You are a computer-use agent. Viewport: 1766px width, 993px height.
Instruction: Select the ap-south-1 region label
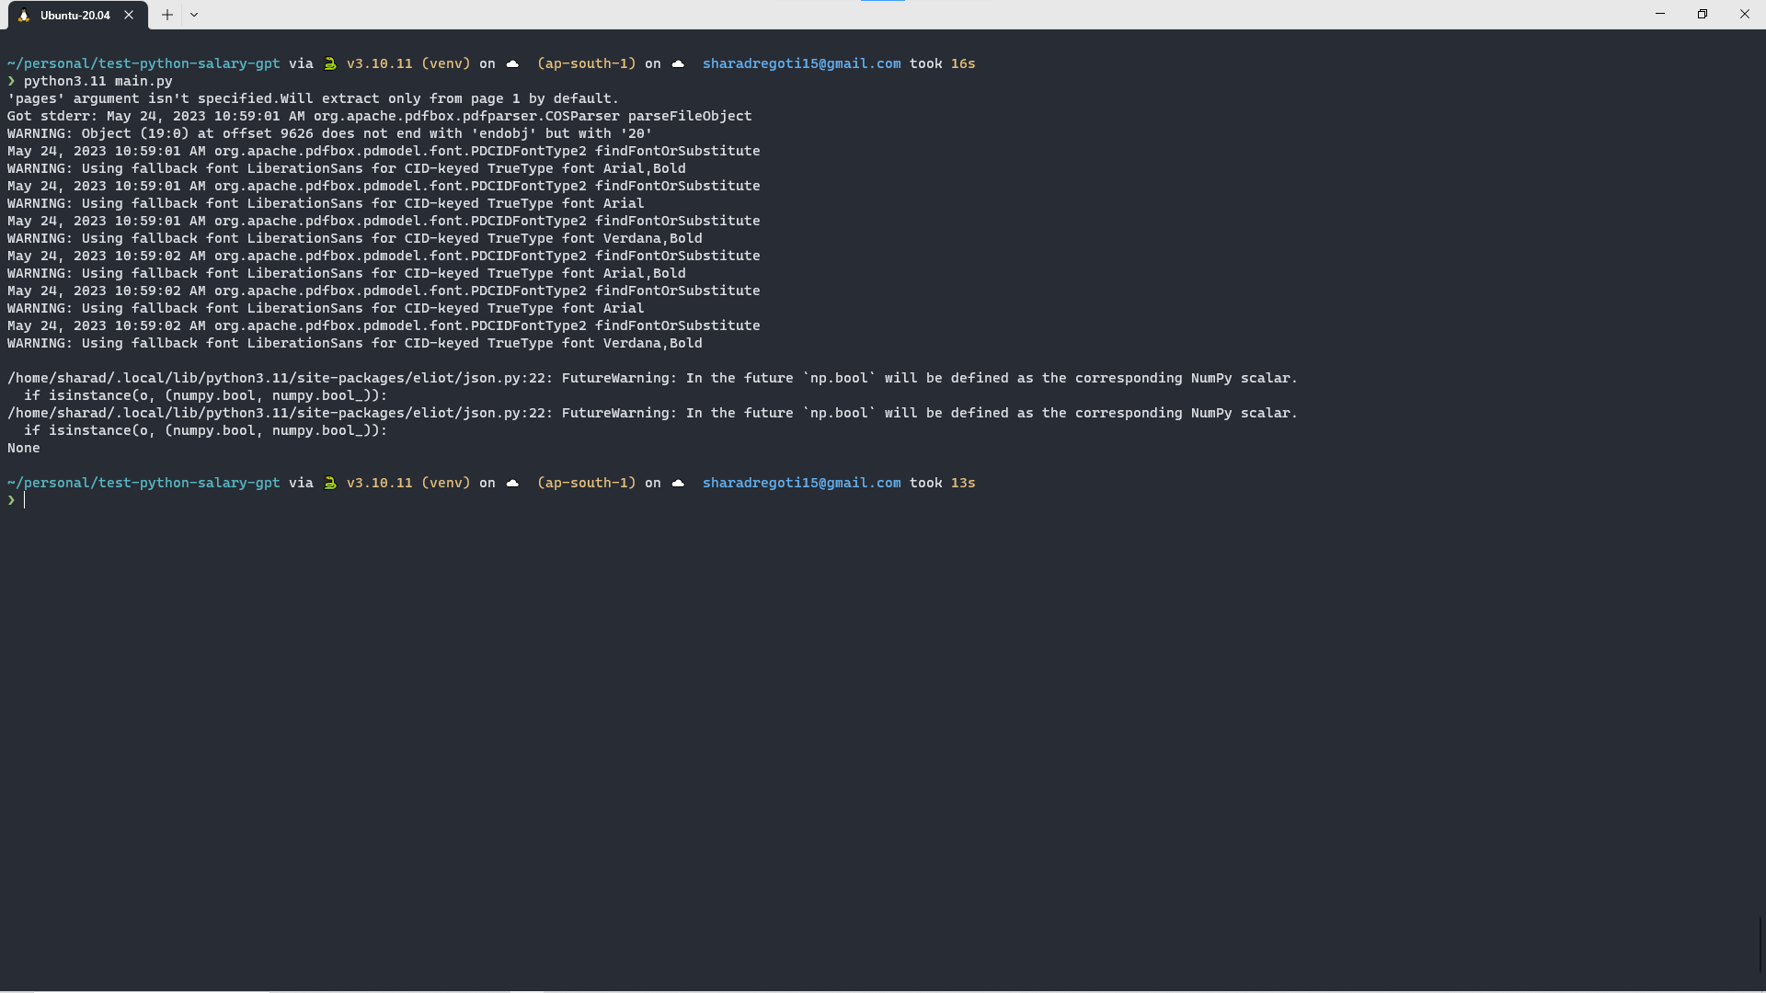pos(585,63)
